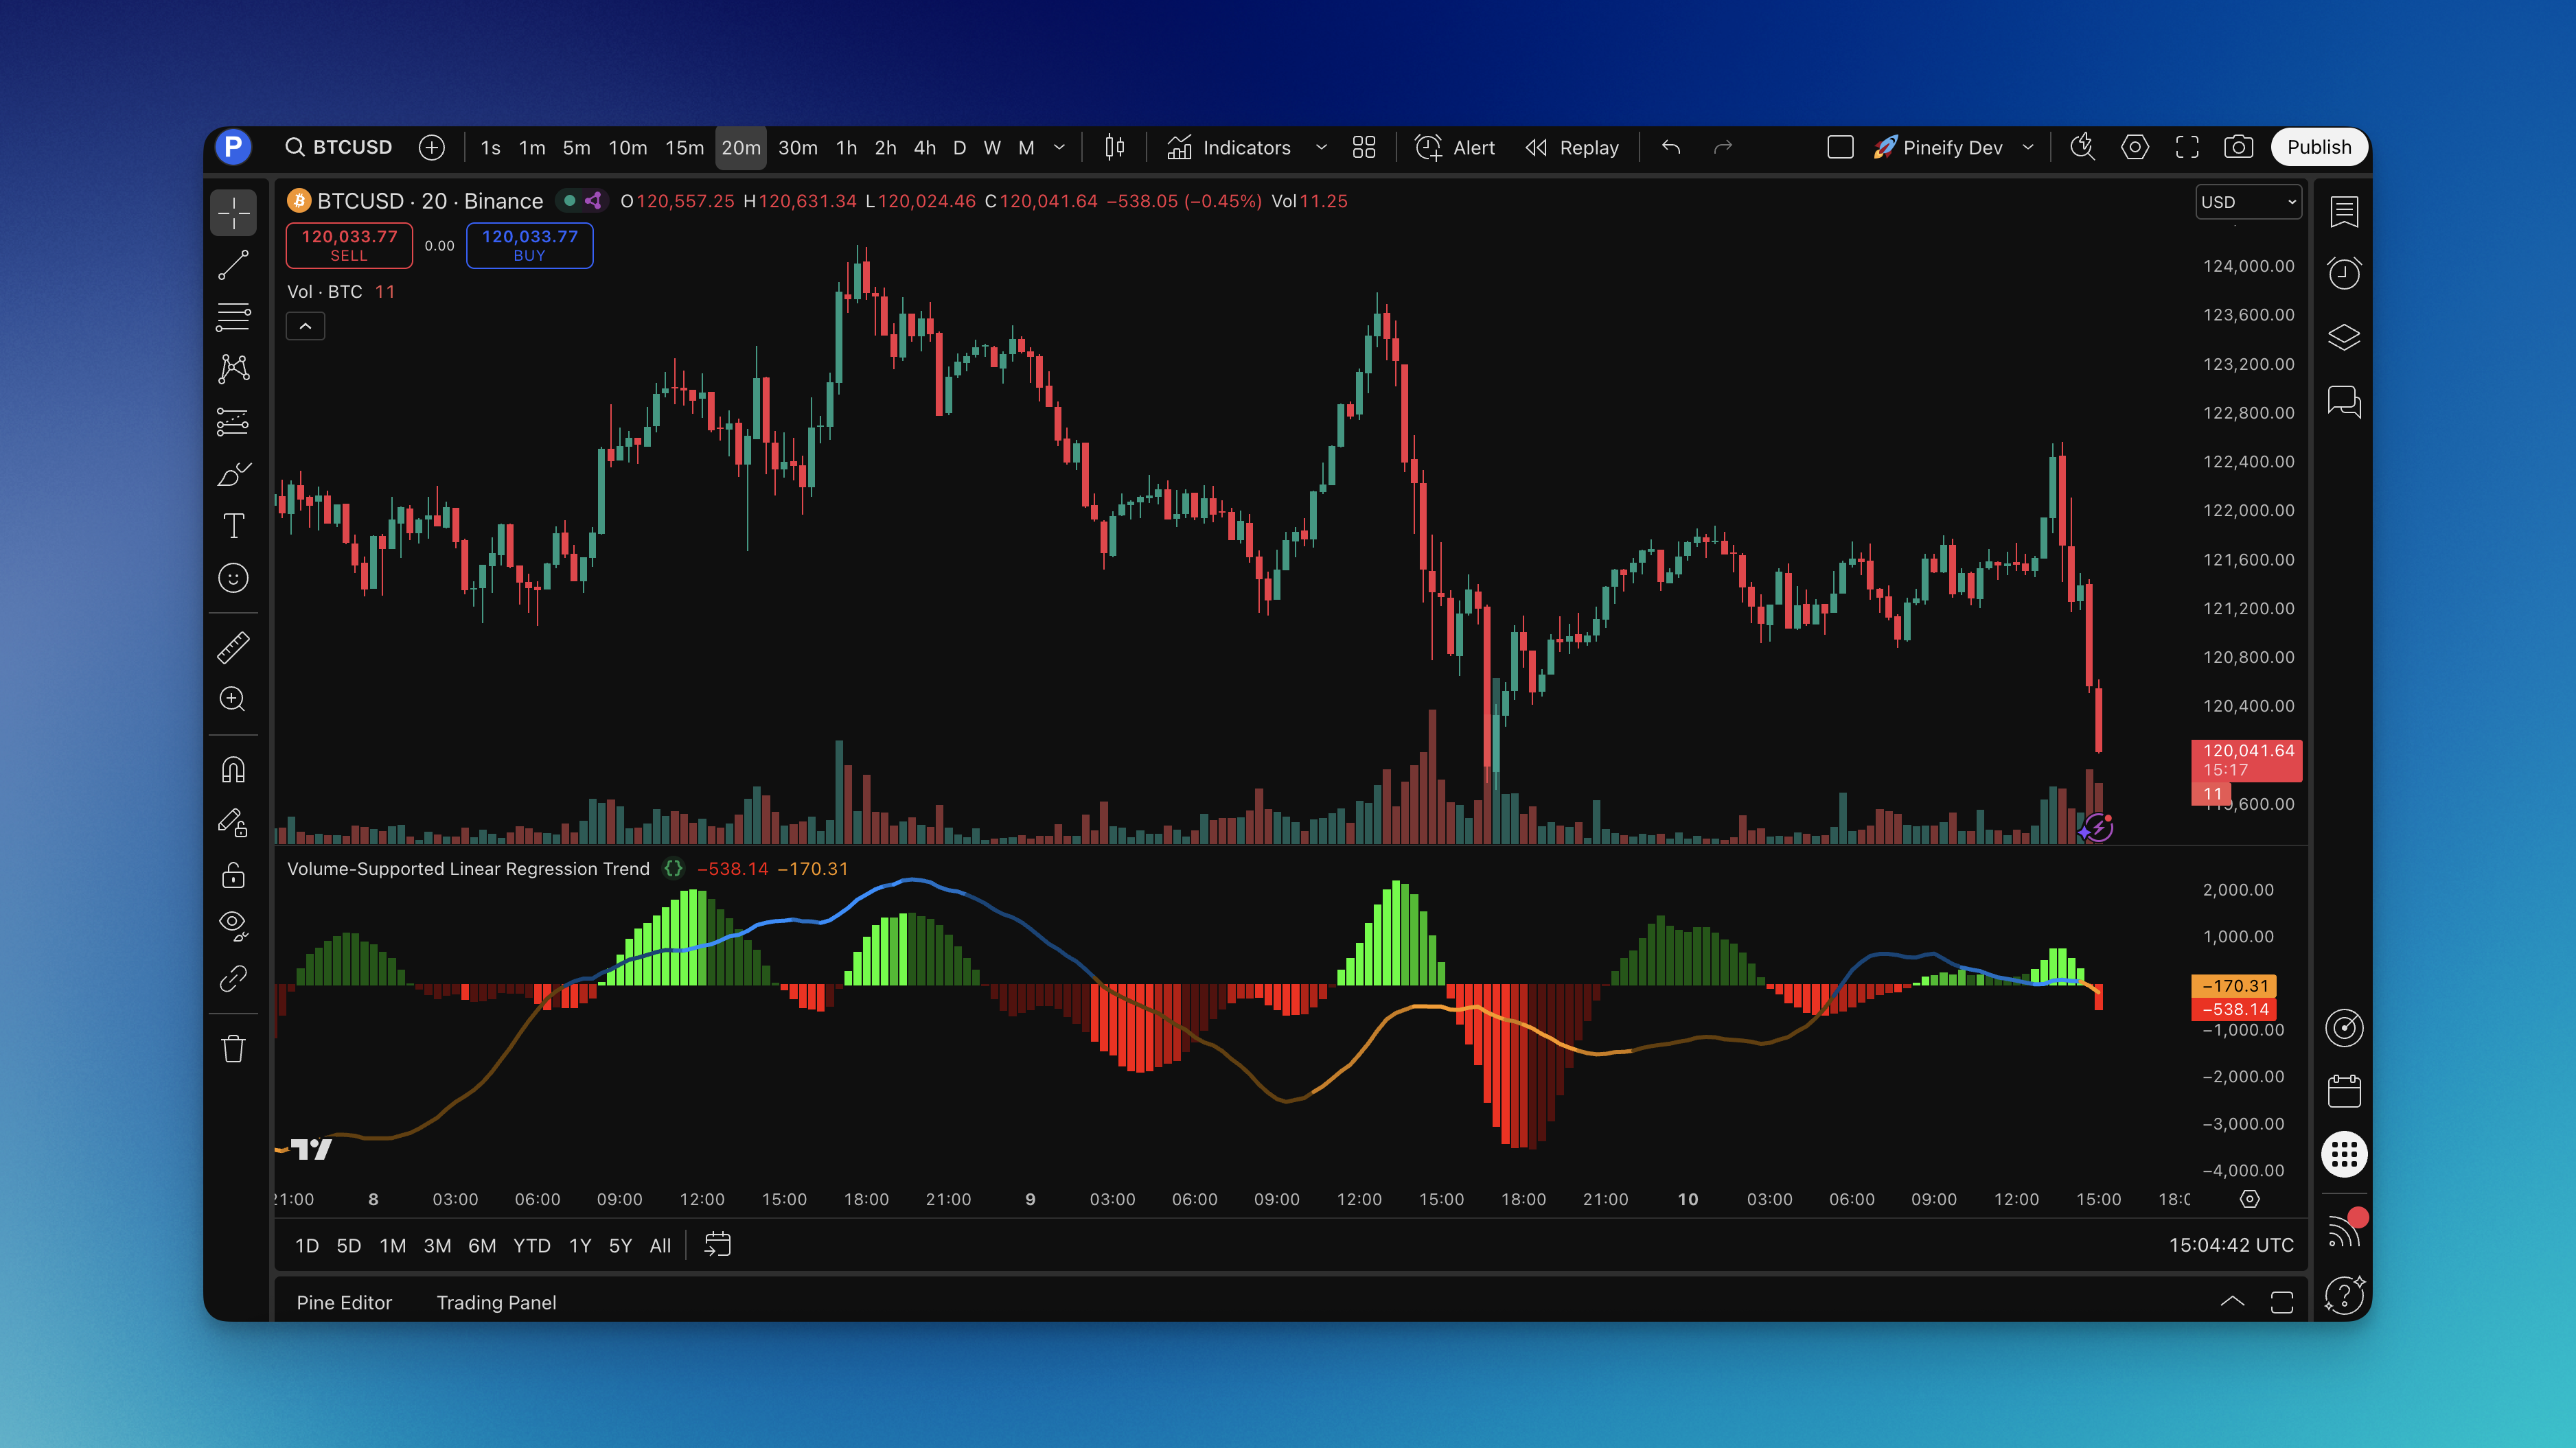
Task: Click the Publish button
Action: tap(2318, 148)
